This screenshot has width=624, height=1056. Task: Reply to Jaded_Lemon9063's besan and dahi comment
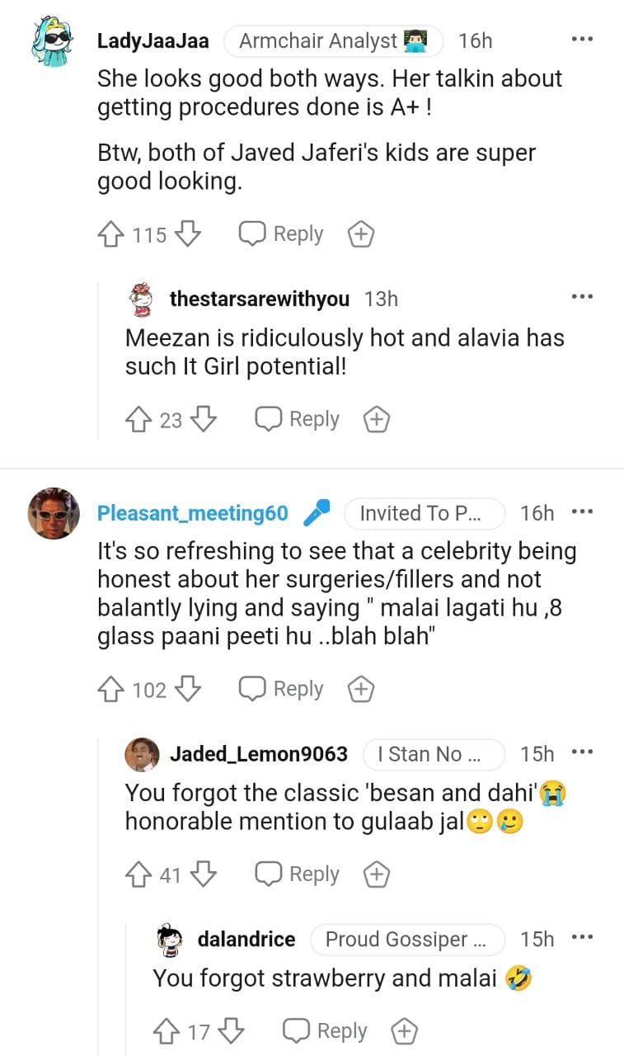(x=298, y=874)
